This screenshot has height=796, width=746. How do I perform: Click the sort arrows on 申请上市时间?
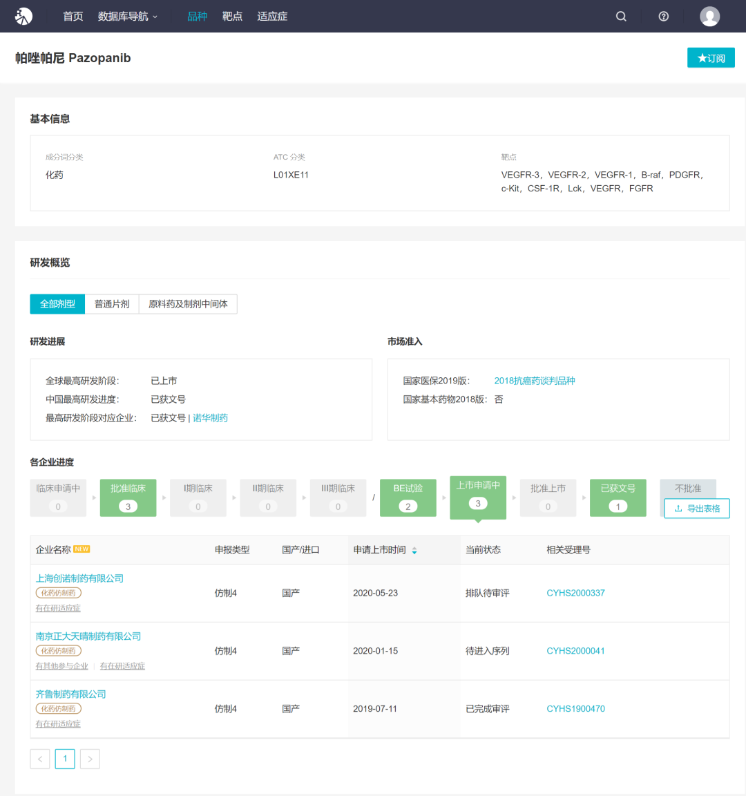pos(414,550)
